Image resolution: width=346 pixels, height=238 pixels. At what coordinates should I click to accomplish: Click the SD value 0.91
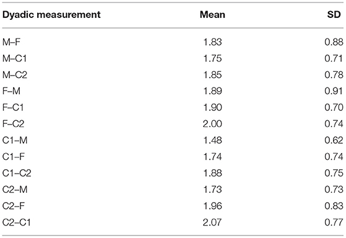point(334,91)
